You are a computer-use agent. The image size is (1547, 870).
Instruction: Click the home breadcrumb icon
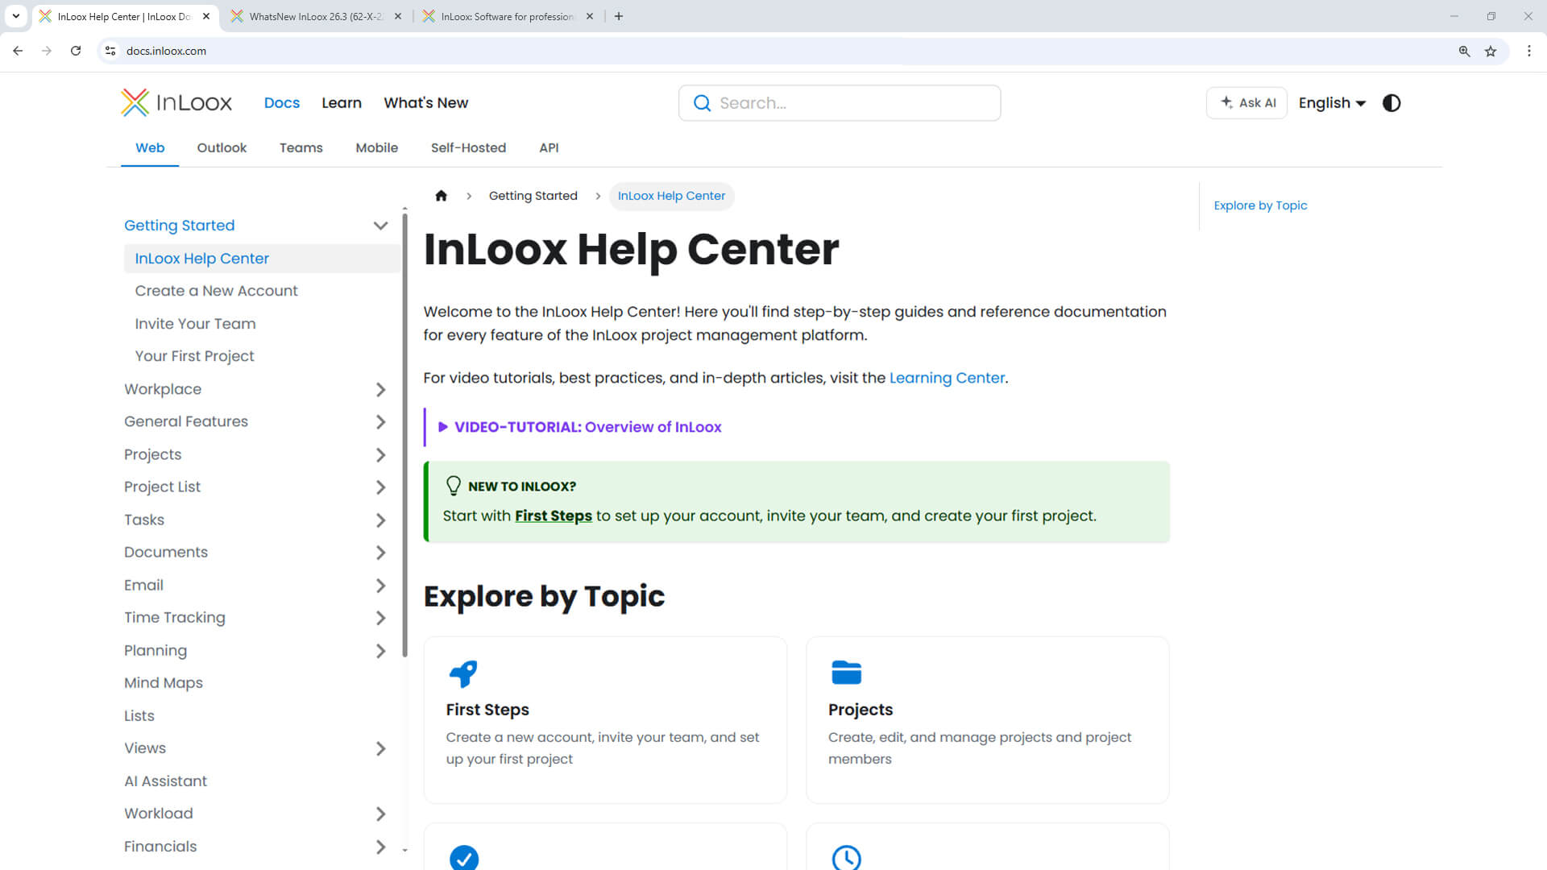pos(441,196)
